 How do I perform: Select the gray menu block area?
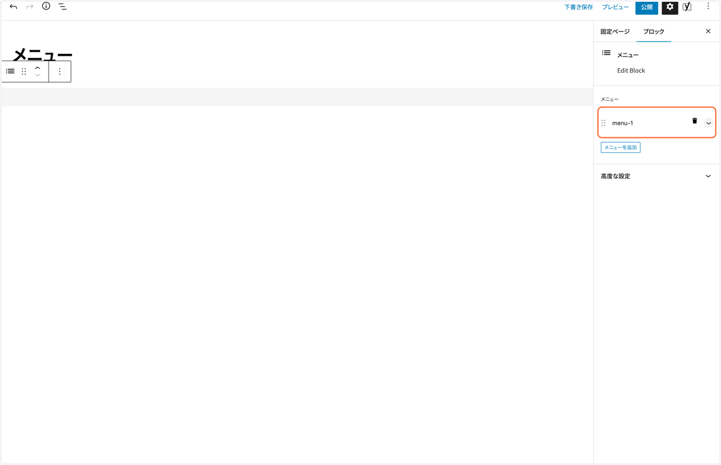297,97
